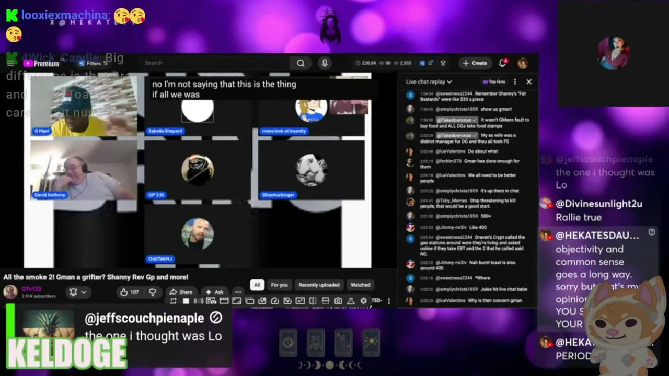Click the stop square in enhancer toolbar
669x376 pixels.
click(186, 301)
